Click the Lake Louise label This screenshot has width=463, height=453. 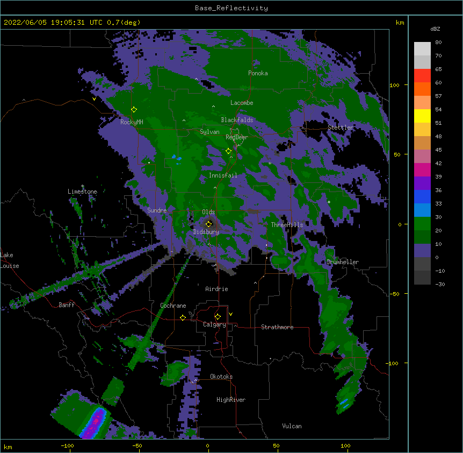click(10, 260)
